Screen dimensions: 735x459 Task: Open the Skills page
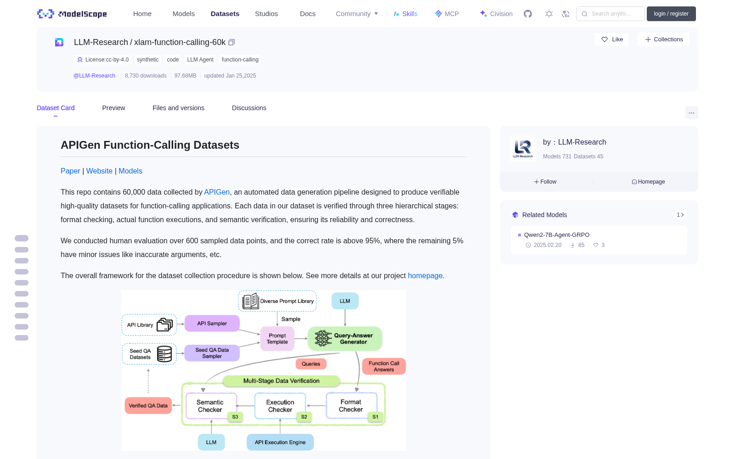tap(405, 14)
